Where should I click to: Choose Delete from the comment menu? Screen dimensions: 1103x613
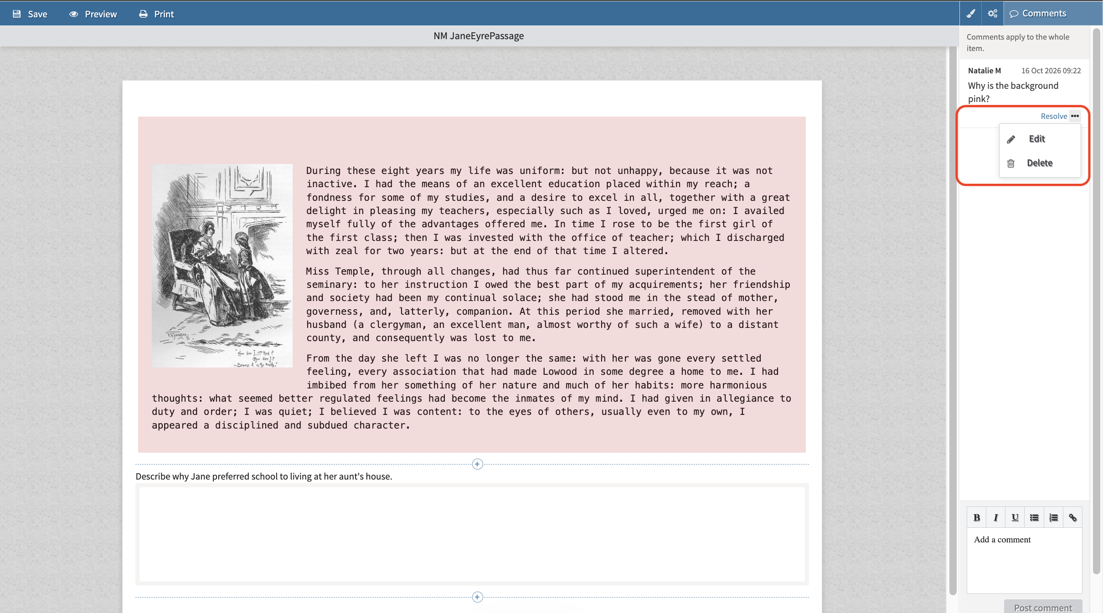click(x=1040, y=163)
